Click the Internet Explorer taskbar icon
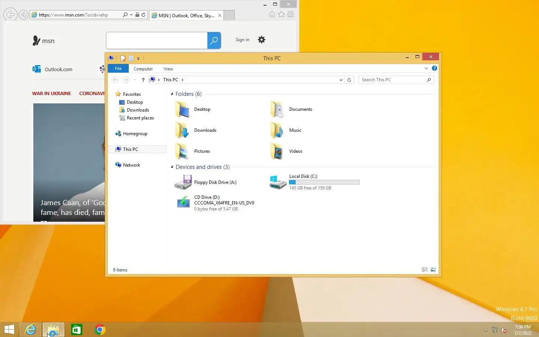The height and width of the screenshot is (337, 539). 30,330
